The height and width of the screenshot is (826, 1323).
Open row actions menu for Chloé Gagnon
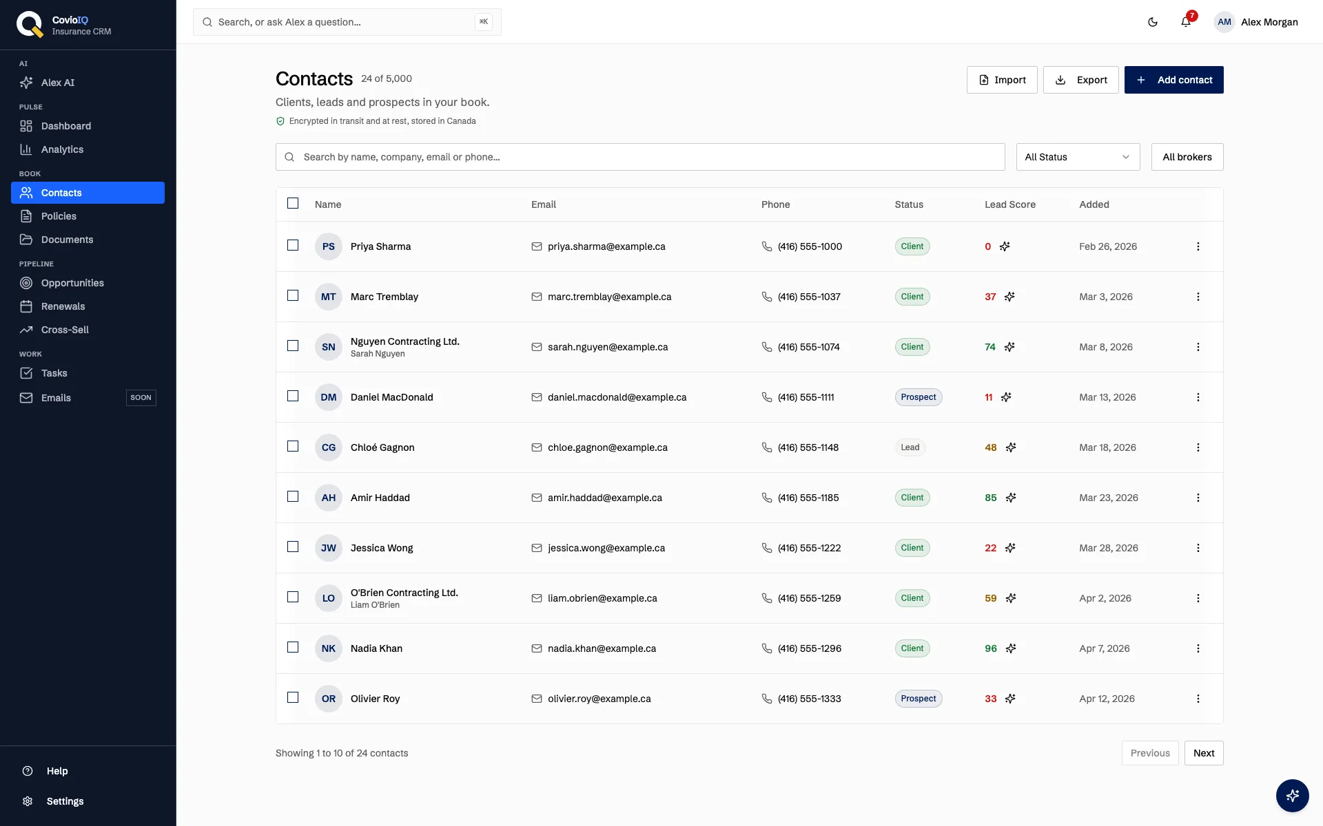pyautogui.click(x=1198, y=447)
